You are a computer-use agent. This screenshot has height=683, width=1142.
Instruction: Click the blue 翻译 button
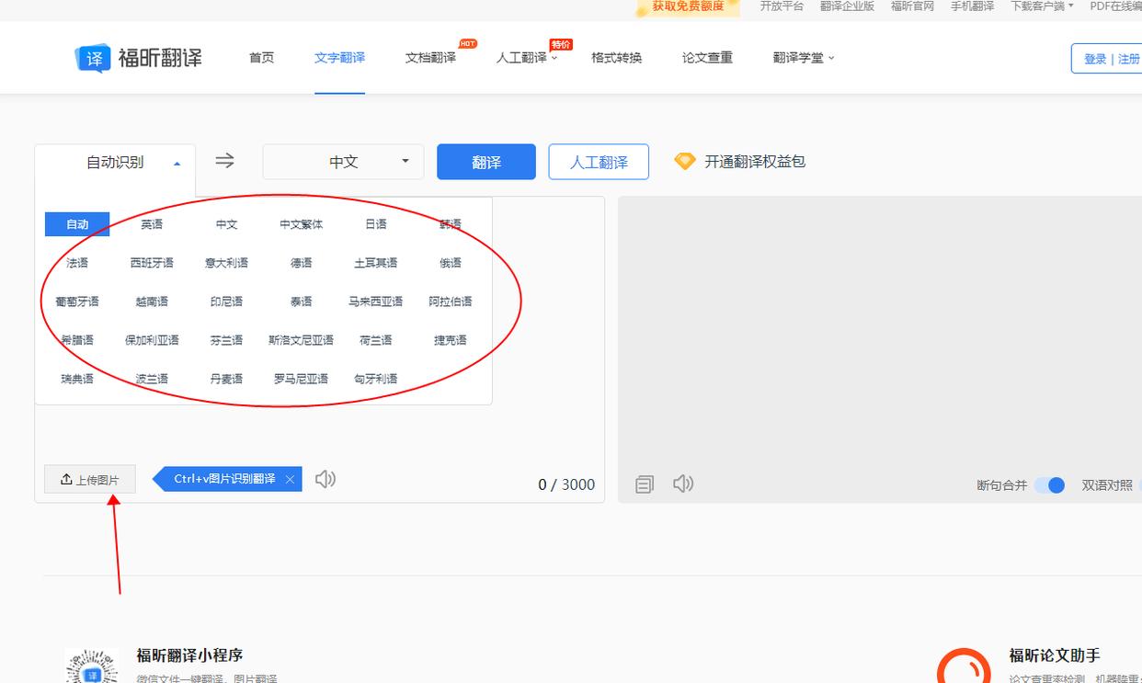click(x=486, y=162)
